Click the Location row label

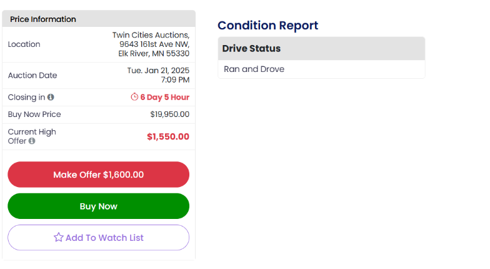[24, 44]
